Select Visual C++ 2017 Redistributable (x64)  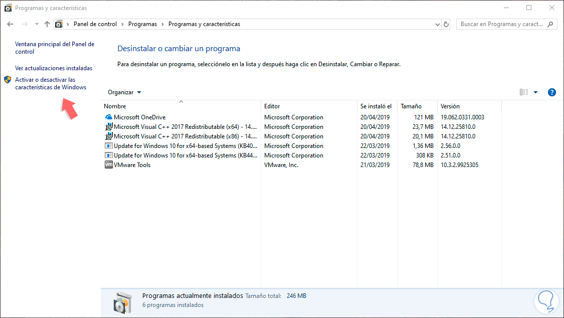coord(185,126)
